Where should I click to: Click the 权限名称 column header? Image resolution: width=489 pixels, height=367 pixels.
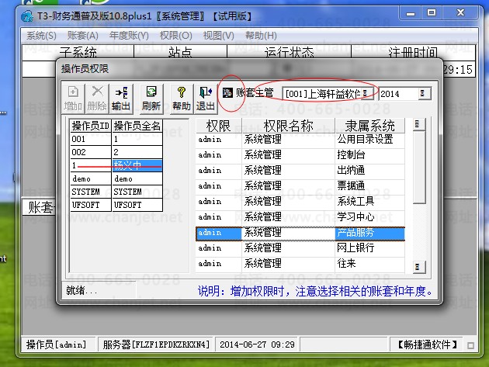tap(288, 126)
